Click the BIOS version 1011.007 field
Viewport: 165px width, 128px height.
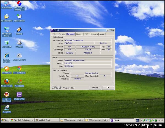(x=88, y=63)
